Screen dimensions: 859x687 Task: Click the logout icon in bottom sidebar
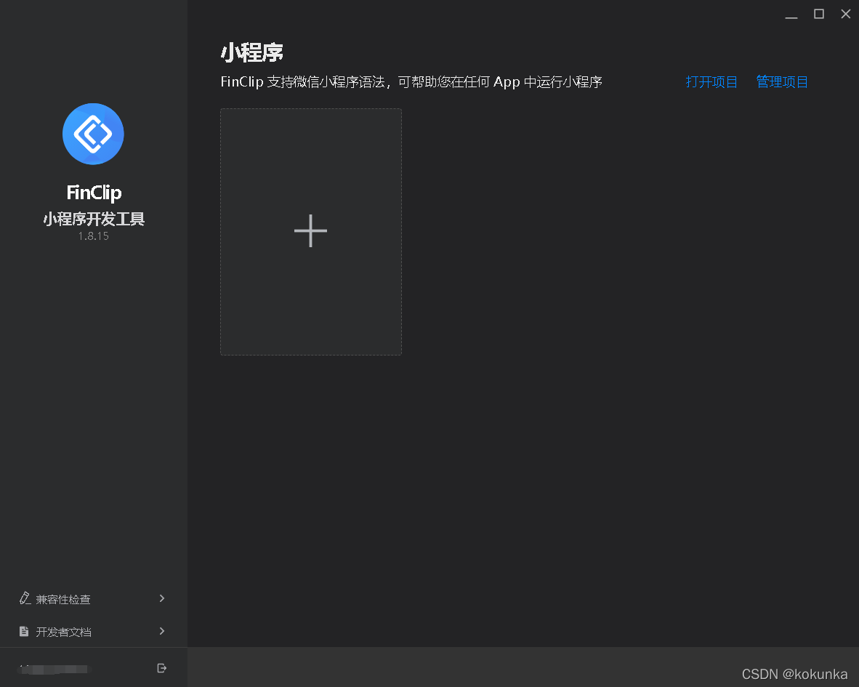click(x=162, y=667)
